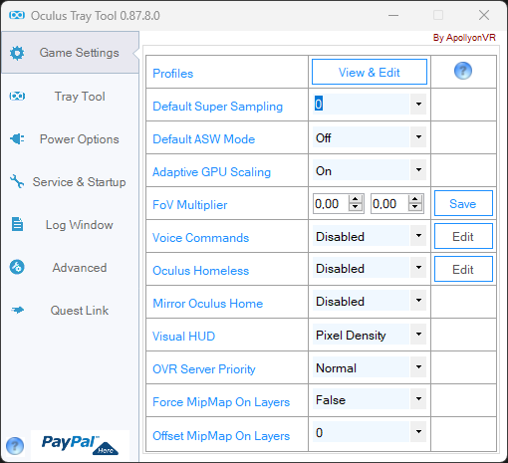Click the blue help icon beside Profiles

pos(463,71)
